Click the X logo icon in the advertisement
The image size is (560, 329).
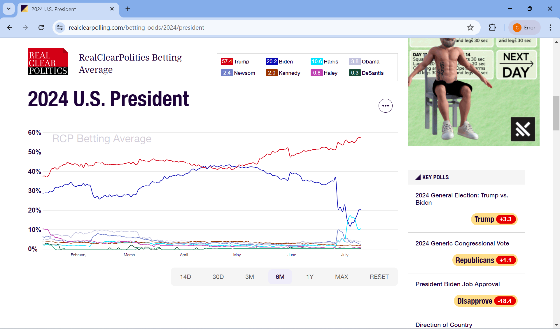(x=523, y=129)
